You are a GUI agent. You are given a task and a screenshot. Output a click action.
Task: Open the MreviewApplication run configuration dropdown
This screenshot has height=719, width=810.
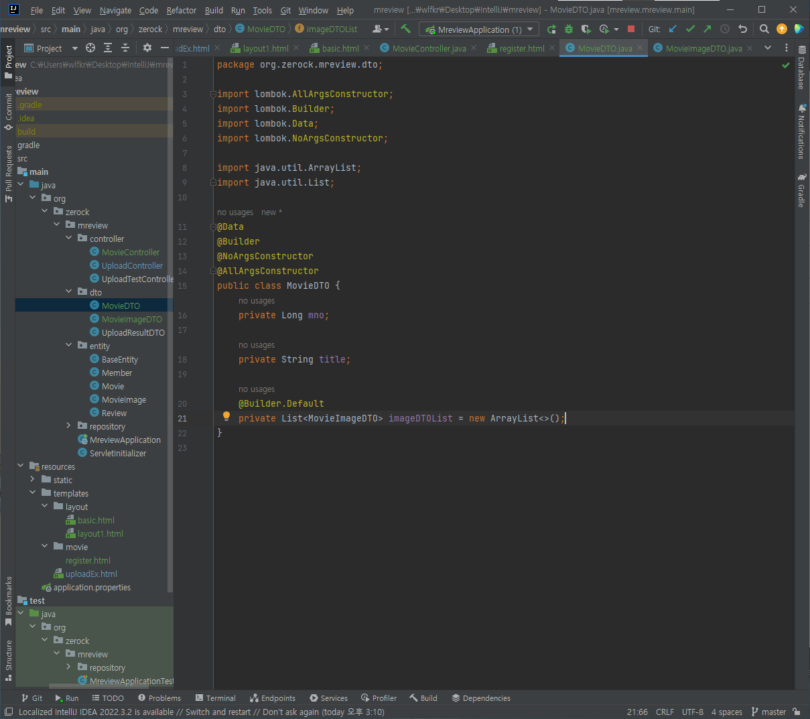point(479,29)
